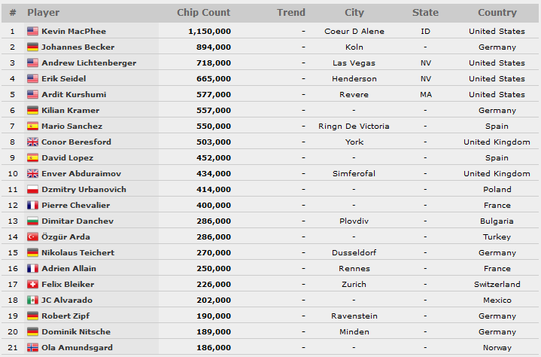
Task: Sort by the Player column header
Action: 44,13
